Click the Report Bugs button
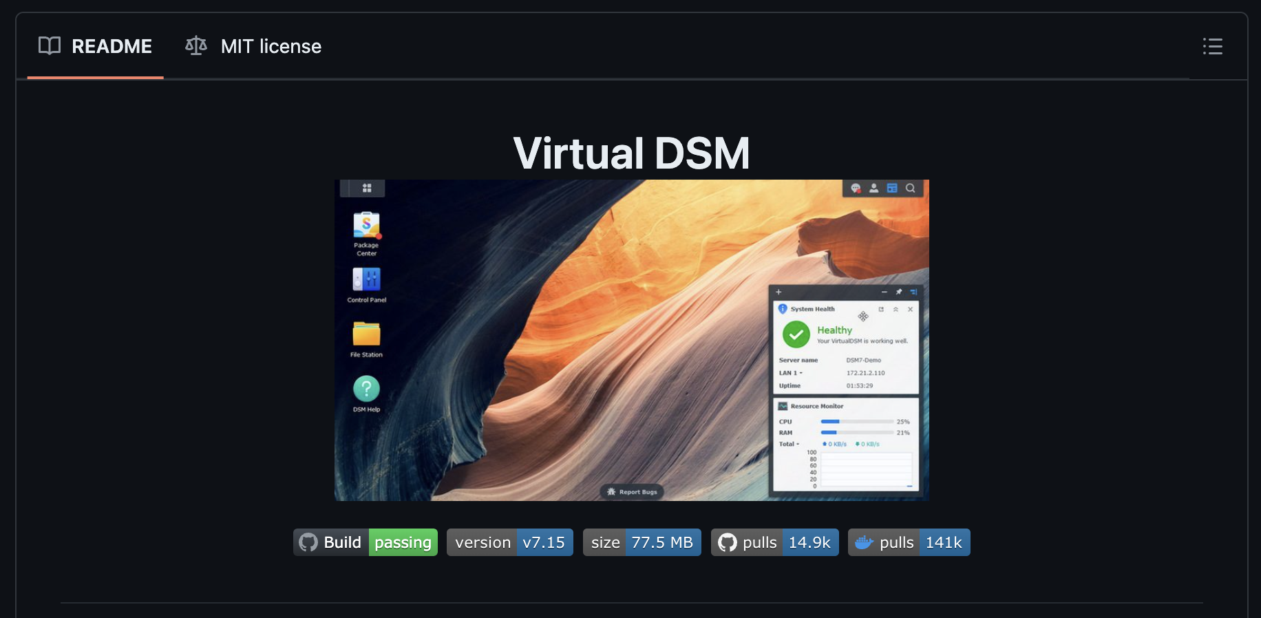The image size is (1261, 618). pyautogui.click(x=632, y=491)
